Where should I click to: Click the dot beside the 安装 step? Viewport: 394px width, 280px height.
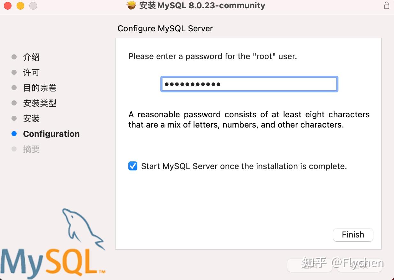[x=14, y=118]
